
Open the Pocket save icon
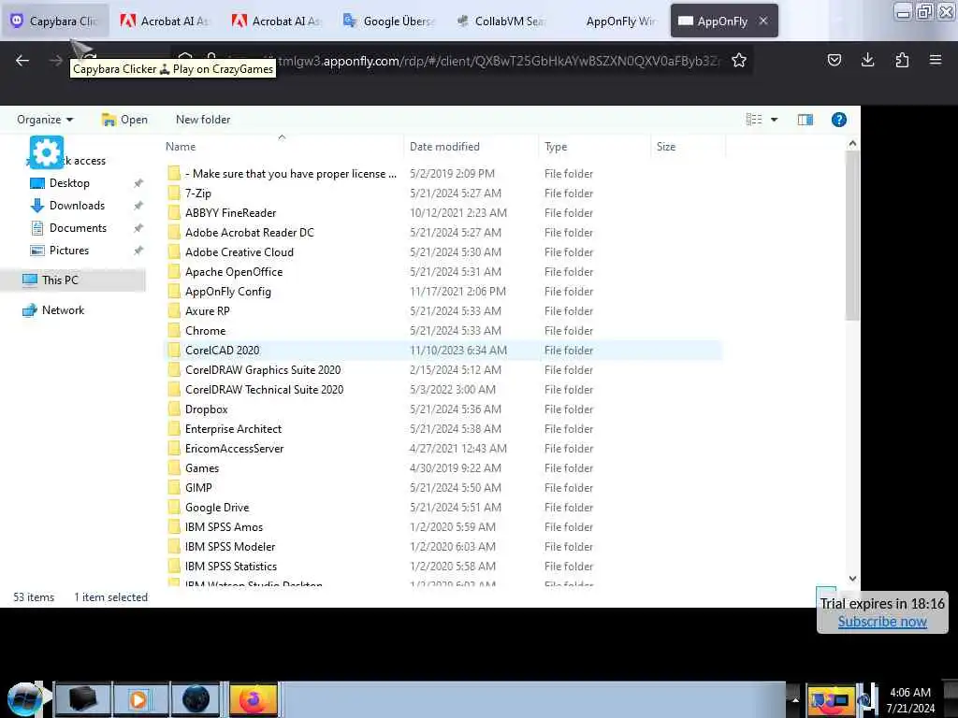pos(834,60)
